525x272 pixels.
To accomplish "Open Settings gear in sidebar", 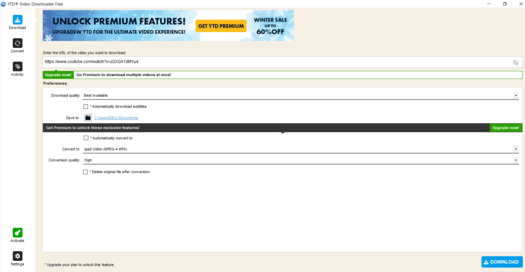I will coord(17,256).
